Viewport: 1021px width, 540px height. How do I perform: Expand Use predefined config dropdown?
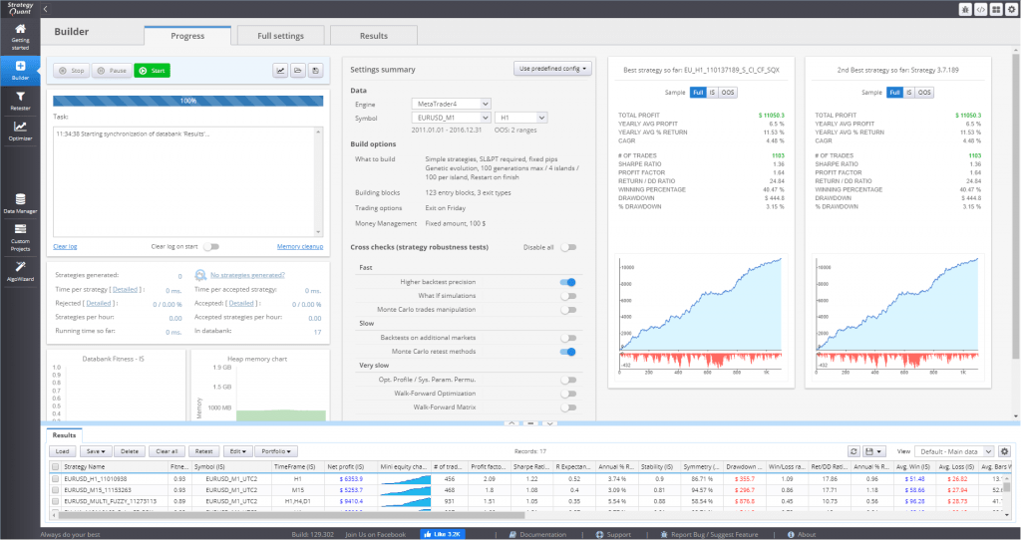tap(553, 69)
